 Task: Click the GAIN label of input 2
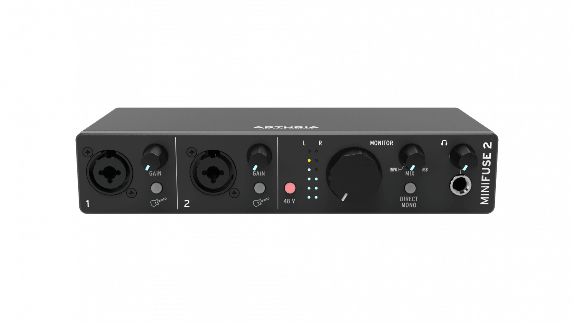(259, 174)
